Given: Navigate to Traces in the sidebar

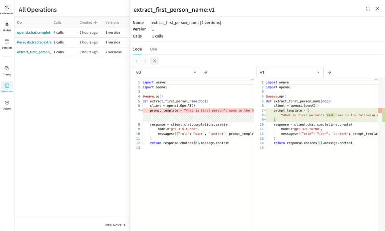Looking at the screenshot, I should (7, 70).
